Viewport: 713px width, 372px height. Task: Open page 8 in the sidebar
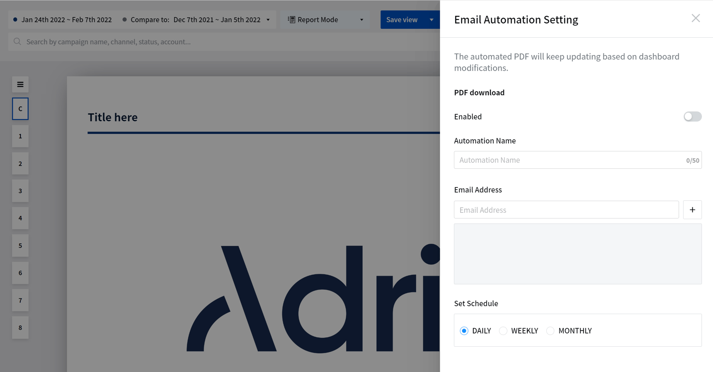(x=20, y=327)
